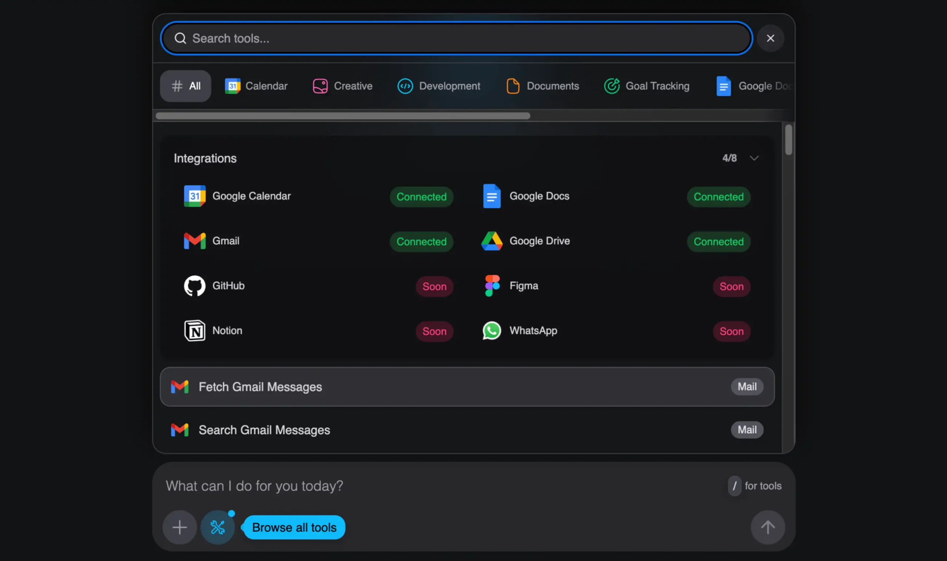The width and height of the screenshot is (947, 561).
Task: Click the slash for tools hint
Action: point(754,486)
